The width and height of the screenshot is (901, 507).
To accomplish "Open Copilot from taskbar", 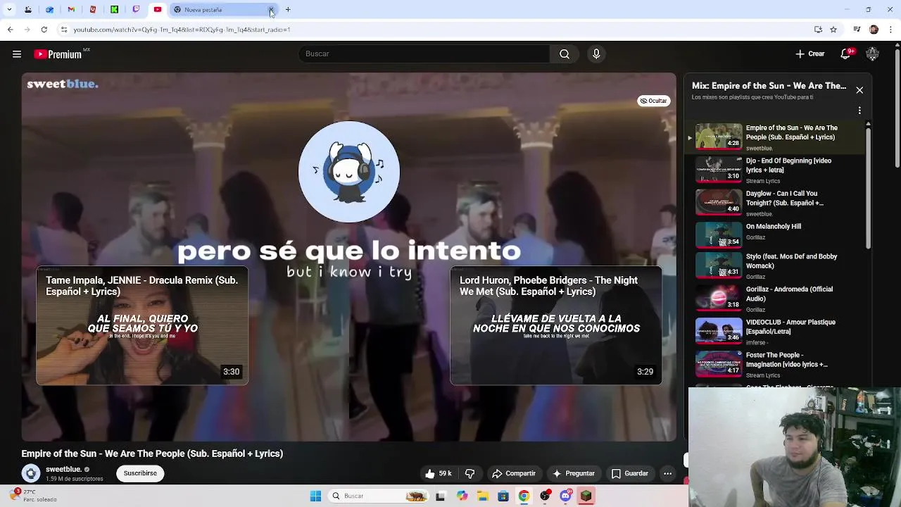I will point(462,496).
